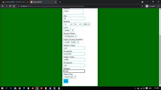Screen dimensions: 161x90
Task: Expand the Level Grade 1 dropdown
Action: click(x=68, y=30)
